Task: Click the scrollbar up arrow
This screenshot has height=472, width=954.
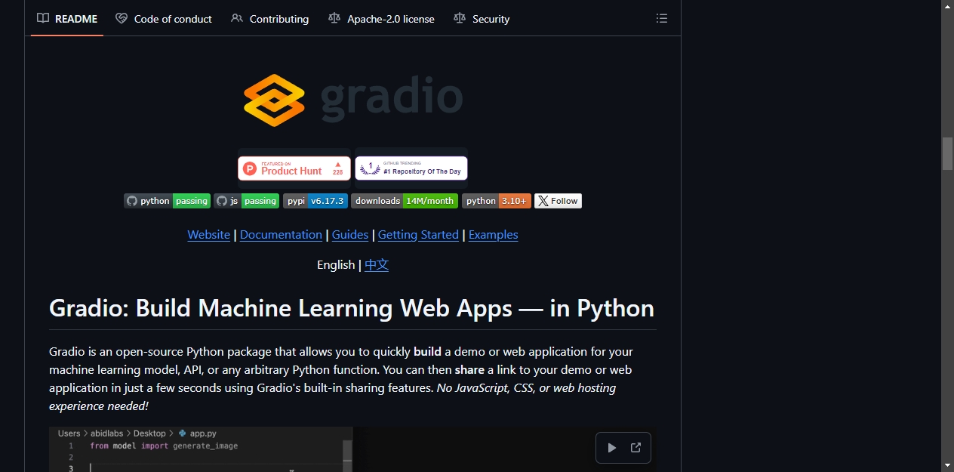Action: (948, 6)
